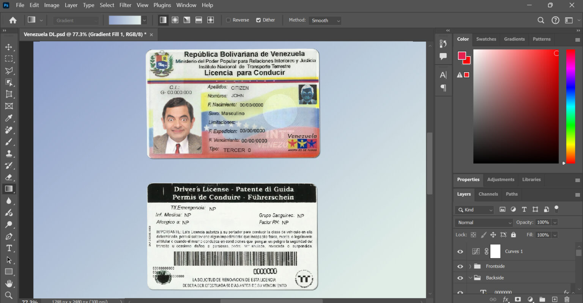Toggle lock transparent pixels
Viewport: 583px width, 303px height.
tap(473, 235)
